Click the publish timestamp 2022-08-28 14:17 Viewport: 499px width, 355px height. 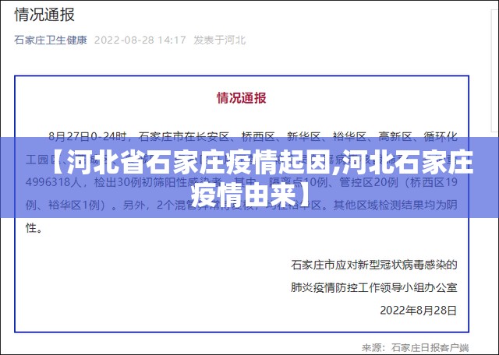[x=140, y=40]
